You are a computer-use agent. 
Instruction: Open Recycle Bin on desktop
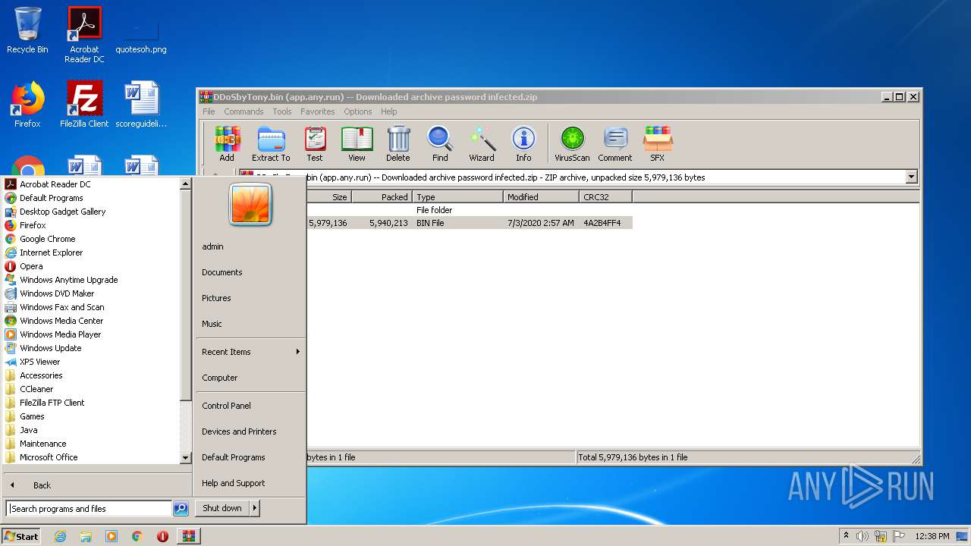pyautogui.click(x=27, y=30)
